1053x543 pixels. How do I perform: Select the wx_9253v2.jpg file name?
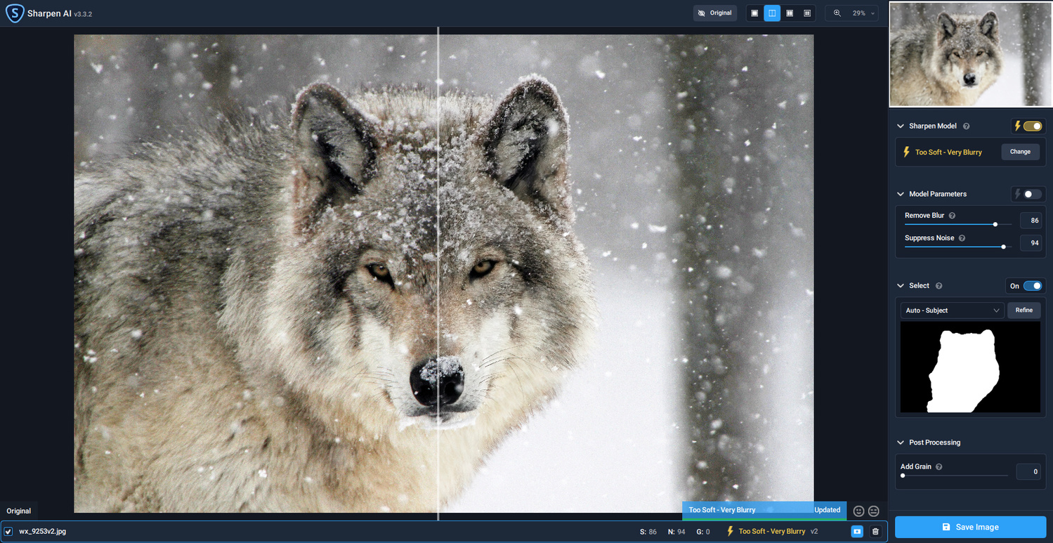coord(42,532)
